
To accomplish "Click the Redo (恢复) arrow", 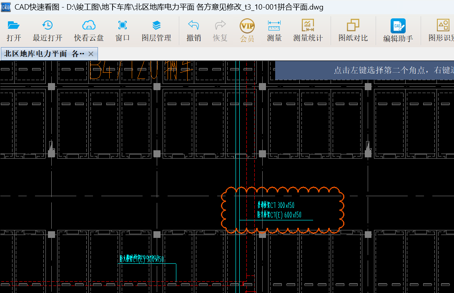I will coord(220,25).
